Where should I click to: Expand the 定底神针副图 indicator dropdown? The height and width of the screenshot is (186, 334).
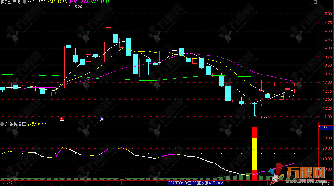pos(2,124)
